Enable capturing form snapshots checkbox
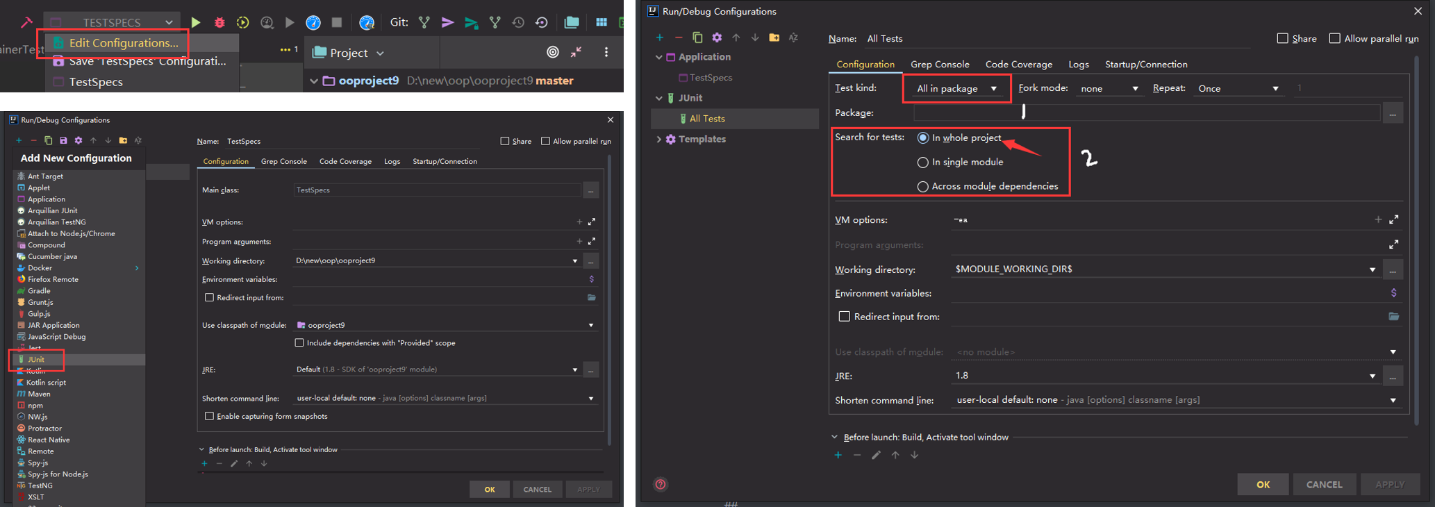This screenshot has height=507, width=1435. pyautogui.click(x=209, y=416)
